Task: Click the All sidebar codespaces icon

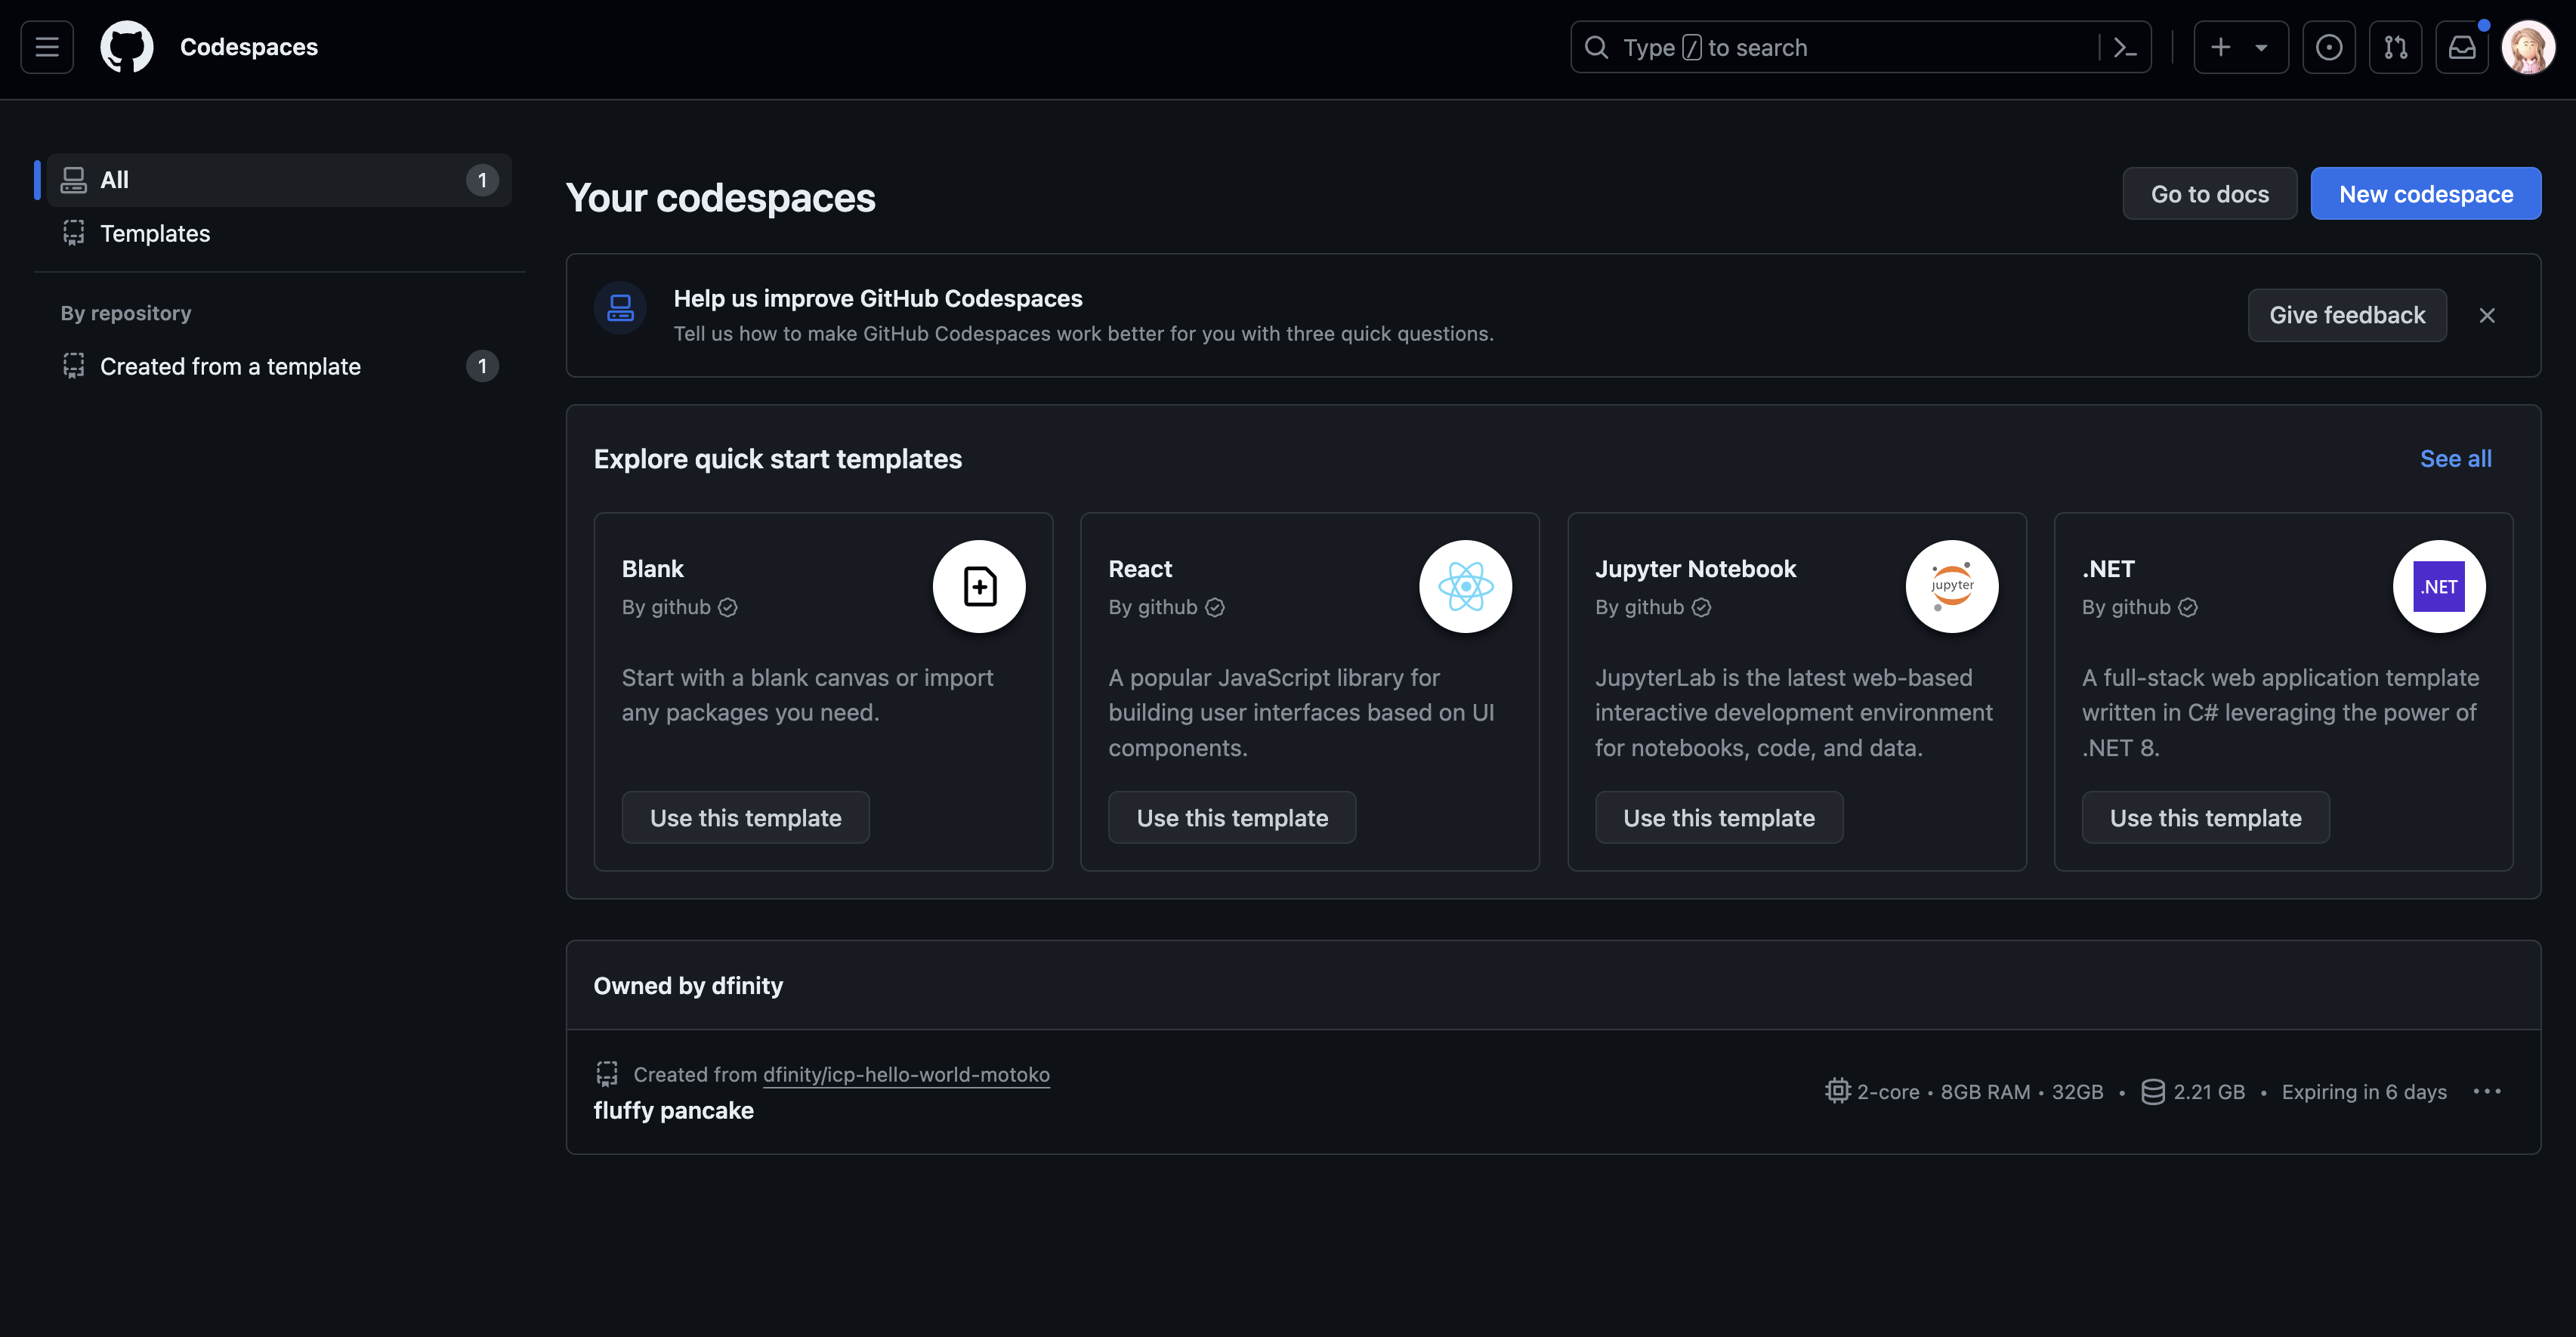Action: (74, 180)
